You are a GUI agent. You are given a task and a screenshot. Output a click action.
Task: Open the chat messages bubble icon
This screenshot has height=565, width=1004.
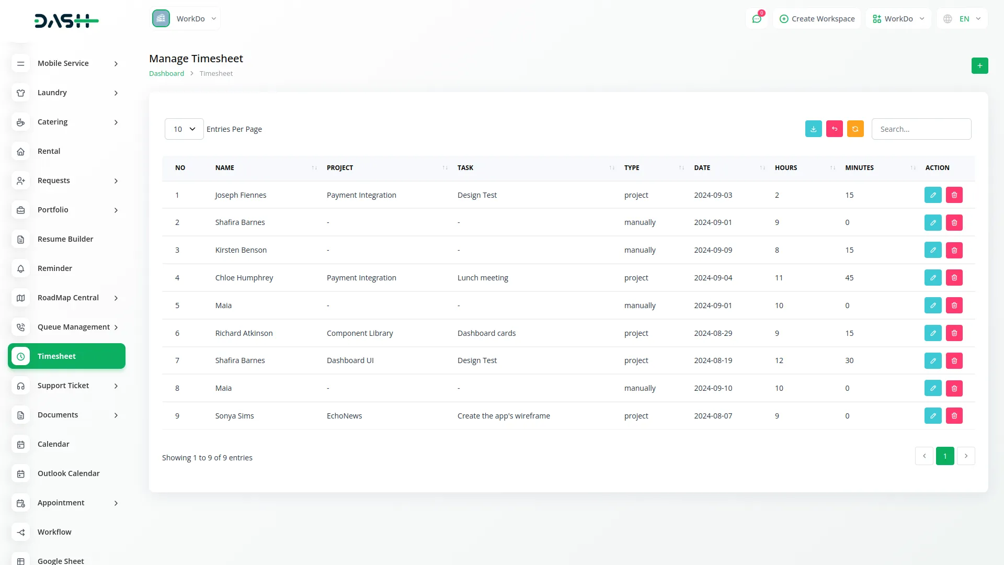(757, 18)
